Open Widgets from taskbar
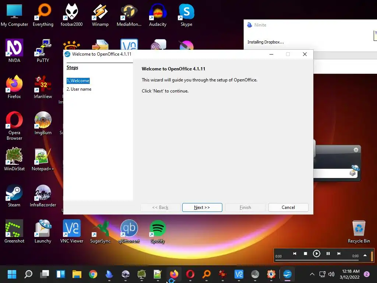 [x=61, y=274]
